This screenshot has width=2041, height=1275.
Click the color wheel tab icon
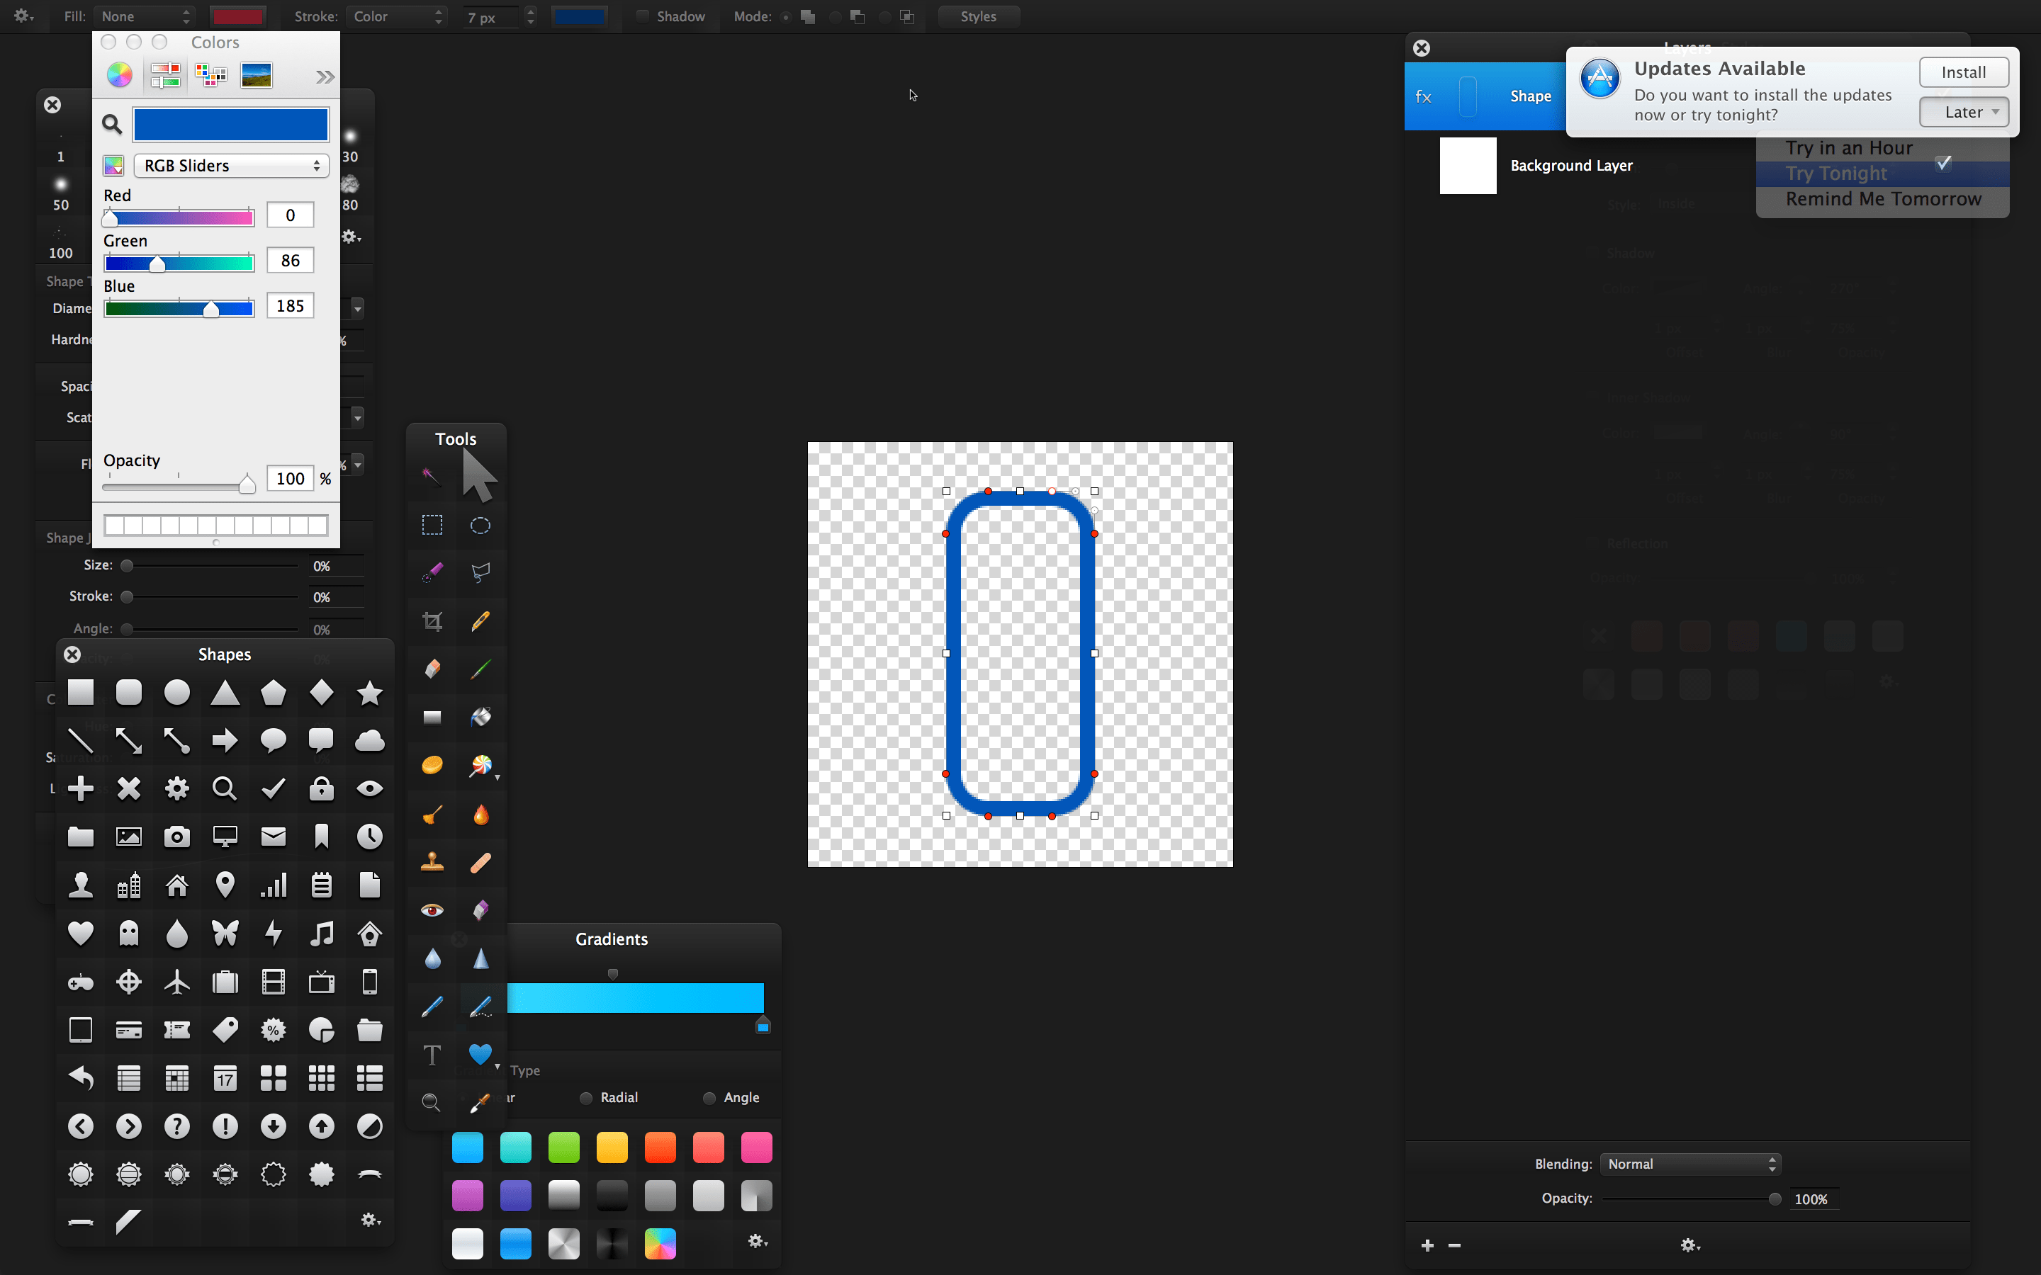tap(119, 75)
